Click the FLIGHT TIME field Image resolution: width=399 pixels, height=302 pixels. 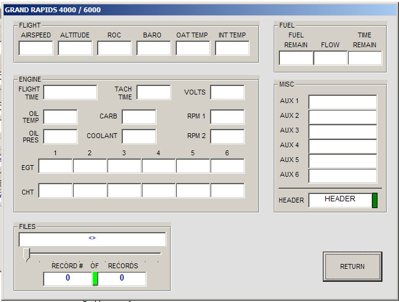pyautogui.click(x=70, y=92)
